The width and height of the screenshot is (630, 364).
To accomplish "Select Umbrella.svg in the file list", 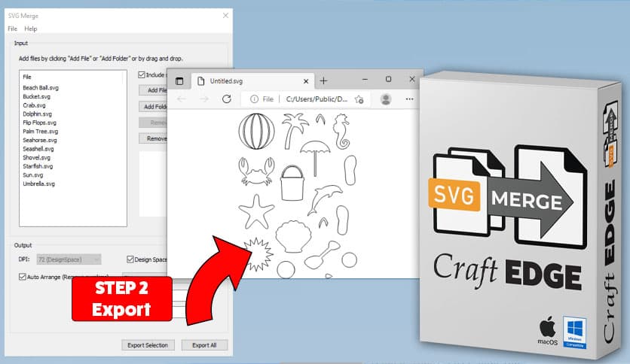I will pyautogui.click(x=38, y=184).
